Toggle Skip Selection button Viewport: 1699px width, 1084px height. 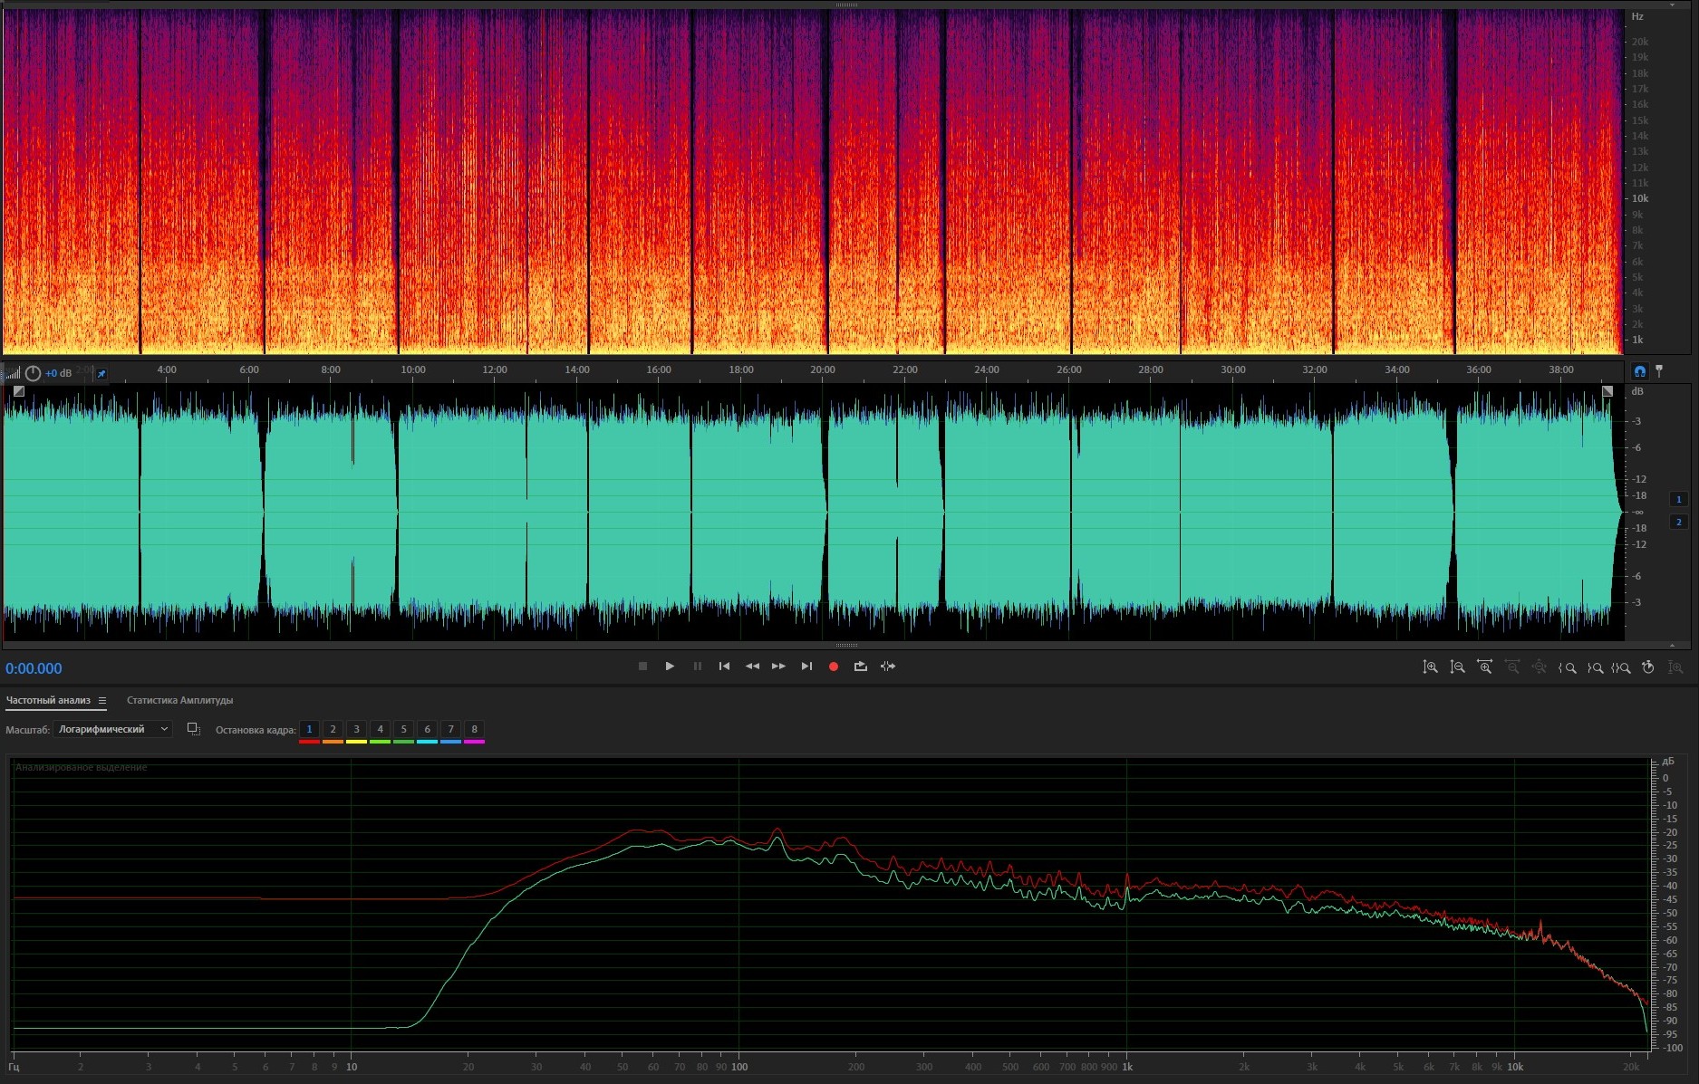point(888,667)
